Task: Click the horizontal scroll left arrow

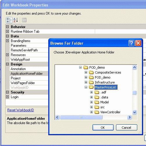Action: pos(57,117)
